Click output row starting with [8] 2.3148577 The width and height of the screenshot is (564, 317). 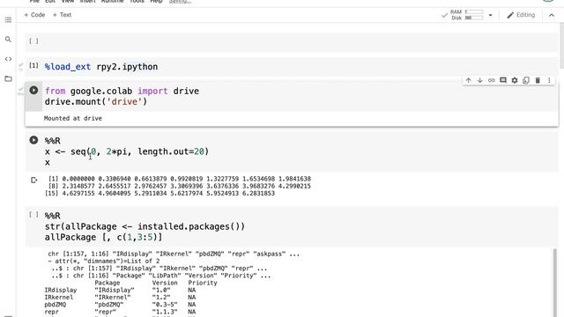(179, 186)
